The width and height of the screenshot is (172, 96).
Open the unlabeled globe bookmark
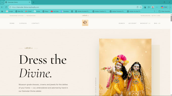coord(72,11)
